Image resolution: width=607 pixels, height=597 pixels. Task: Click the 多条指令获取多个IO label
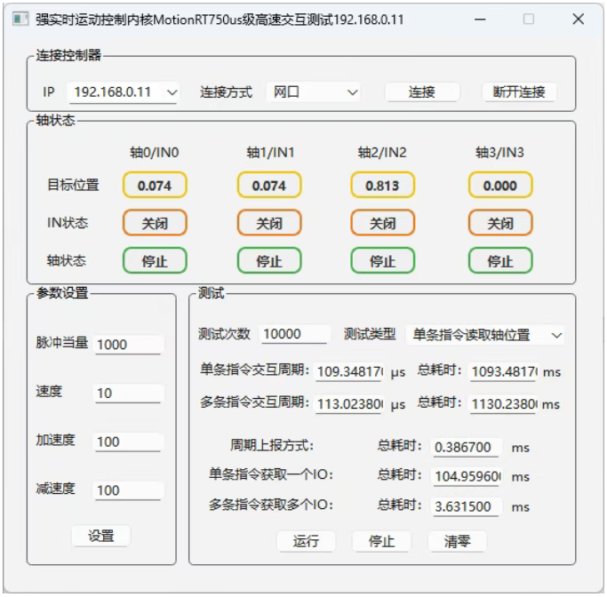(x=271, y=505)
